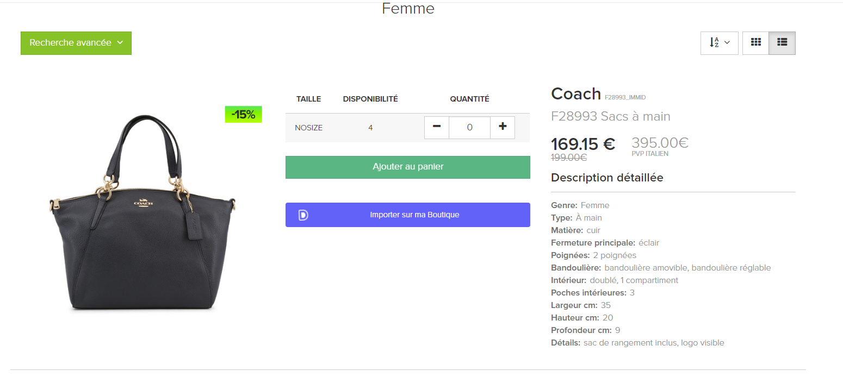Click the Profondeur cm: 9 line
The height and width of the screenshot is (383, 843).
pos(585,330)
